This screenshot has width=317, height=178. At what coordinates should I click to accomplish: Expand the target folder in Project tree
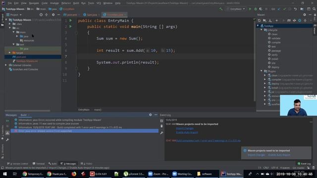pyautogui.click(x=10, y=53)
